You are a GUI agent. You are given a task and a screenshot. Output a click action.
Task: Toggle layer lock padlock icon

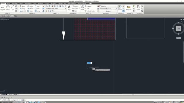(51, 11)
